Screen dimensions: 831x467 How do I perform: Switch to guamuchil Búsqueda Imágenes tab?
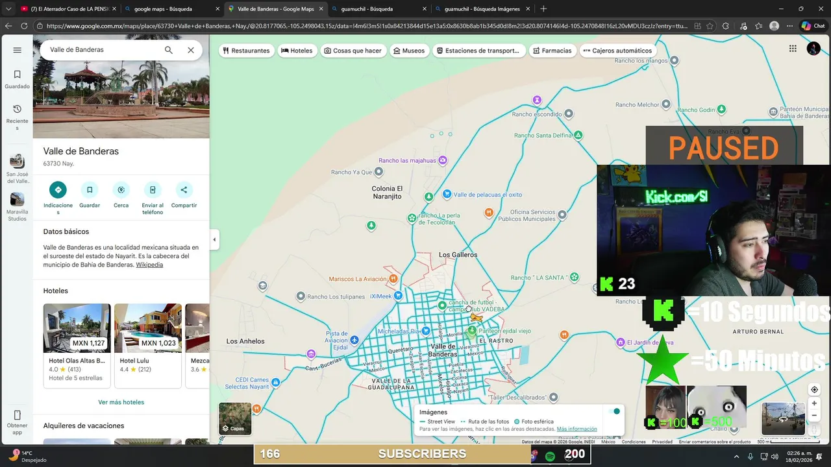482,9
